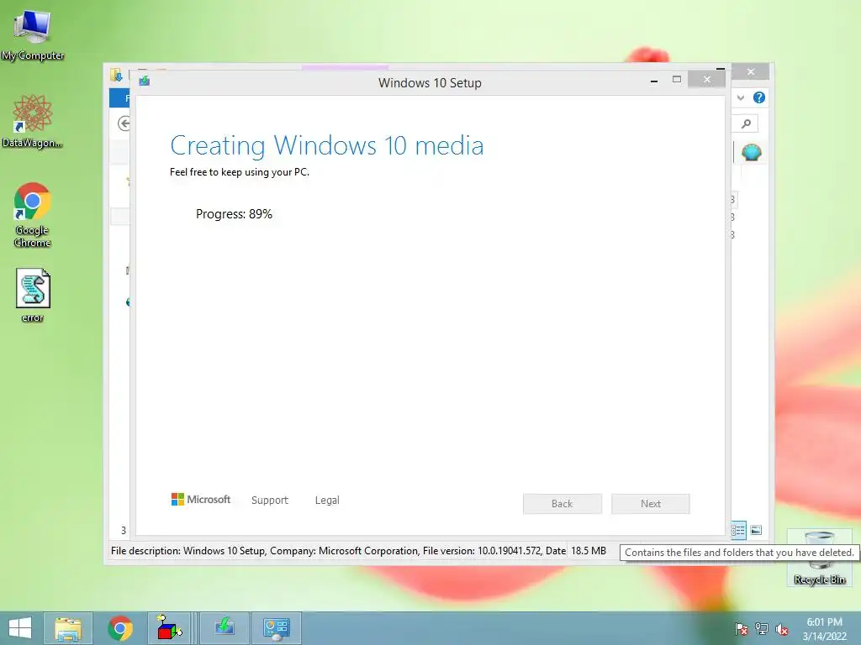Image resolution: width=861 pixels, height=645 pixels.
Task: Open the Recycle Bin on the desktop
Action: [x=819, y=557]
